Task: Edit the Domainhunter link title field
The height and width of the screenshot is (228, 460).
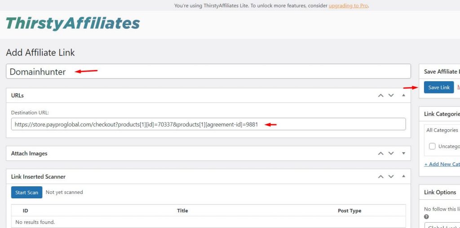Action: pyautogui.click(x=208, y=71)
